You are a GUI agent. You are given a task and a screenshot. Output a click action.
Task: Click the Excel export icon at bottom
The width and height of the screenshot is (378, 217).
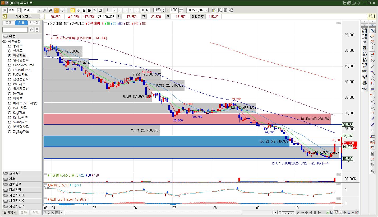pyautogui.click(x=328, y=212)
